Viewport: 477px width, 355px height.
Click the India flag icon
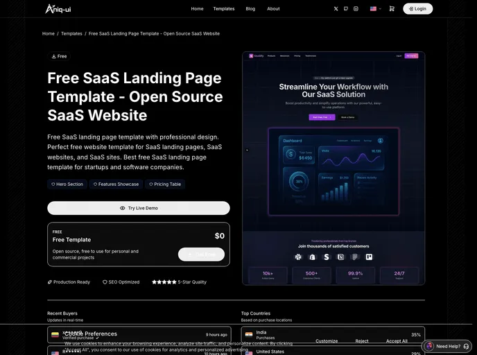[x=249, y=335]
